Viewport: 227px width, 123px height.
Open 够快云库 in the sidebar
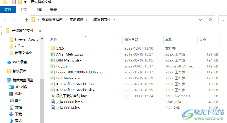click(x=17, y=71)
